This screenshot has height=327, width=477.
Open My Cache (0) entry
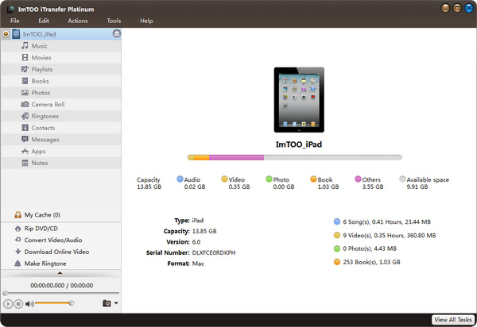tap(42, 214)
